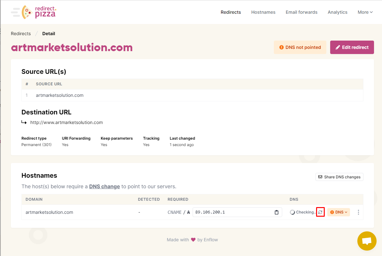382x256 pixels.
Task: Open the DNS change link
Action: tap(104, 186)
